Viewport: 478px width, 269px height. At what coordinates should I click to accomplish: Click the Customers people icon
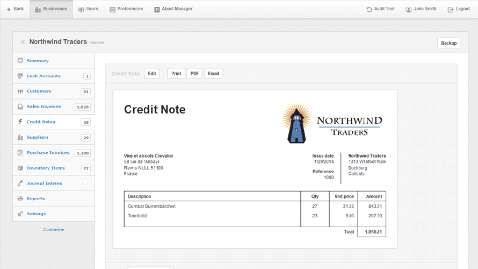[x=20, y=91]
